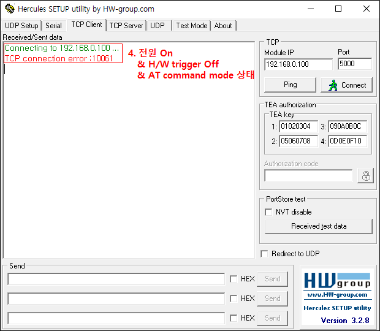Image resolution: width=380 pixels, height=331 pixels.
Task: Click TEA key 3 field 090A0B0C
Action: coord(348,126)
